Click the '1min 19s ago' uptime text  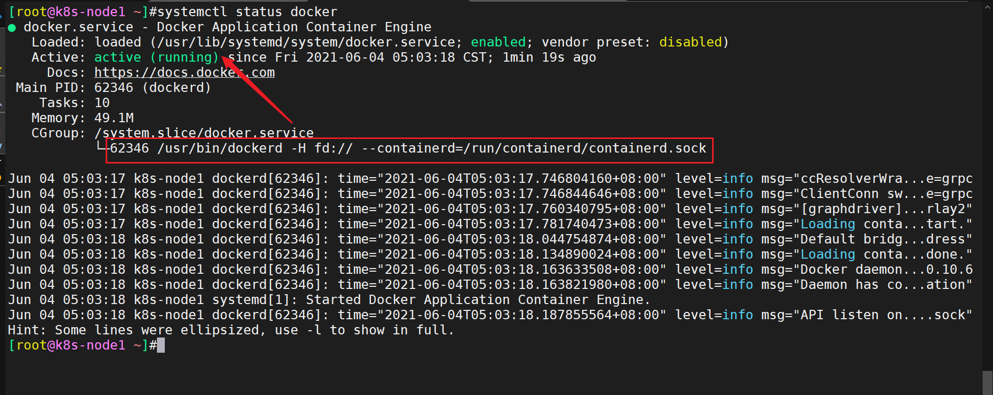pyautogui.click(x=549, y=57)
